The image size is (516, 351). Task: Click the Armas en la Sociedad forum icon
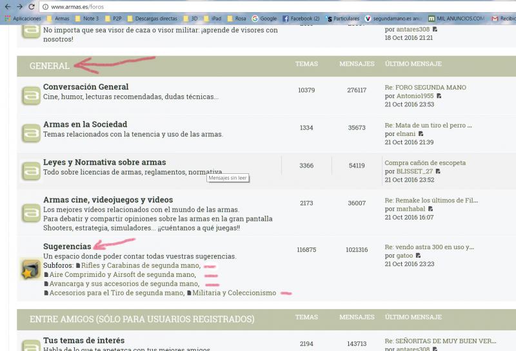click(30, 134)
